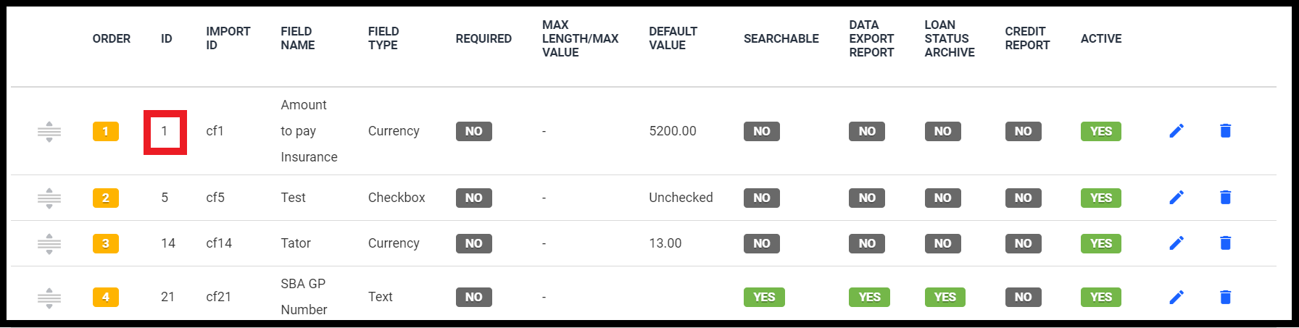
Task: Select the highlighted ID cell with value 1
Action: tap(165, 132)
